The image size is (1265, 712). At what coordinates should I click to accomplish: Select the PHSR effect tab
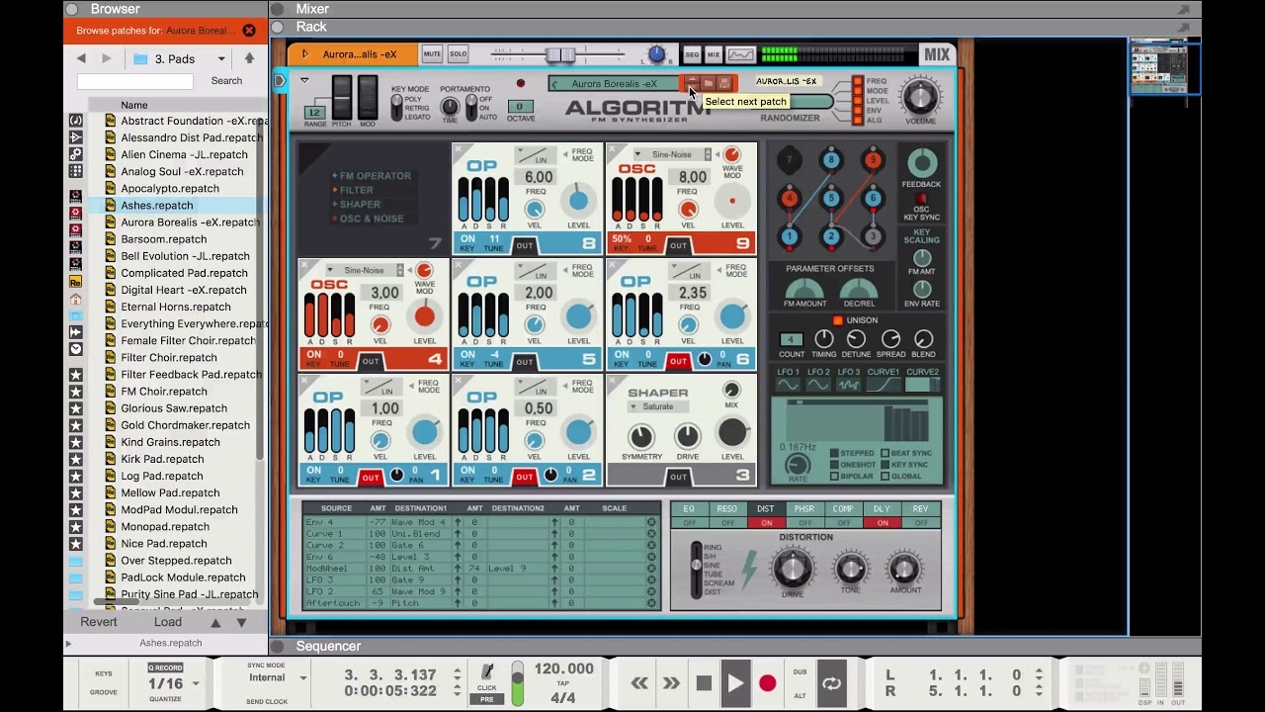[803, 509]
